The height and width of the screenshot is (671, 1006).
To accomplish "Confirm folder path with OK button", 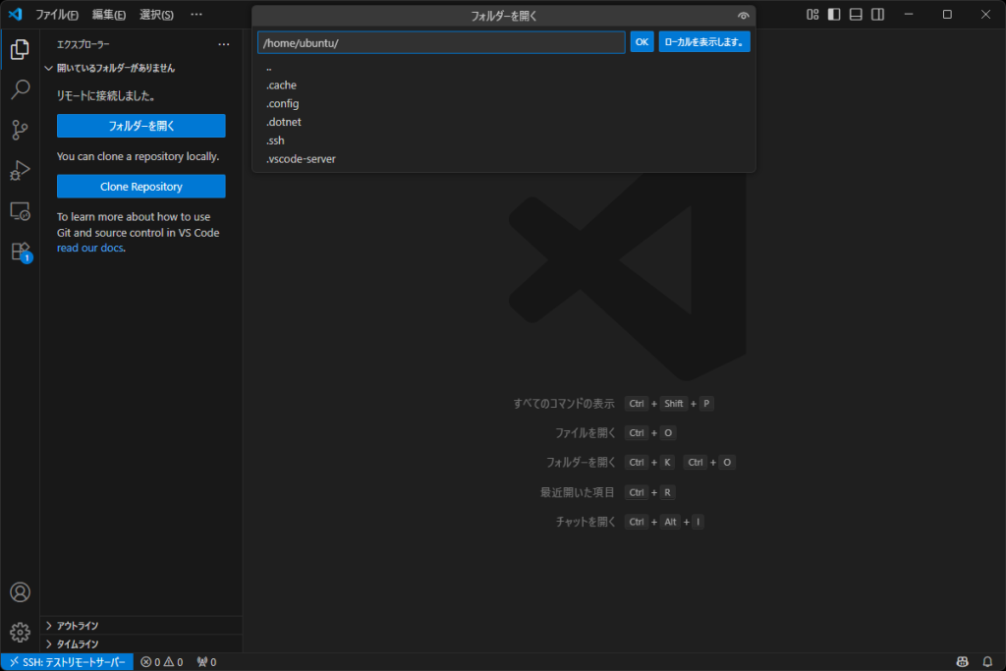I will 642,42.
